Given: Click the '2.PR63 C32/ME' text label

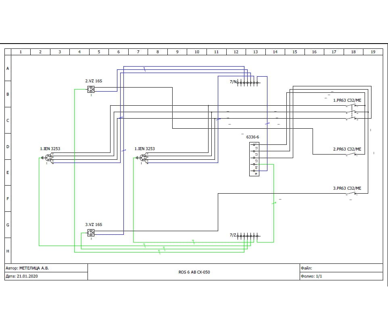Looking at the screenshot, I should point(347,149).
